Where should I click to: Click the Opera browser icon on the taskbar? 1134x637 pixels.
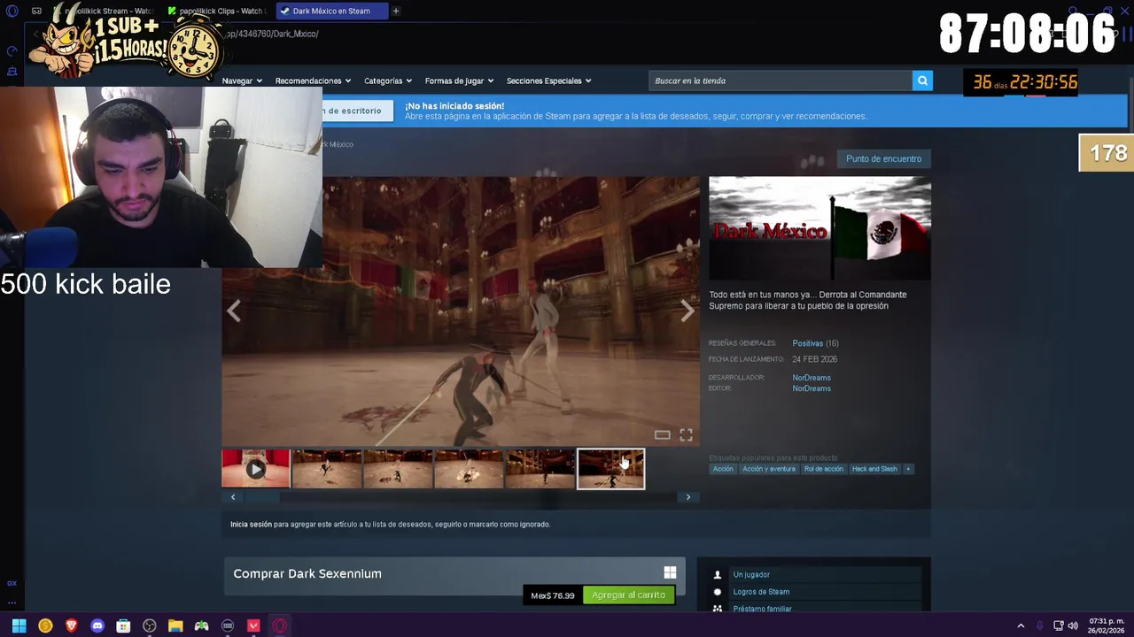pyautogui.click(x=280, y=625)
